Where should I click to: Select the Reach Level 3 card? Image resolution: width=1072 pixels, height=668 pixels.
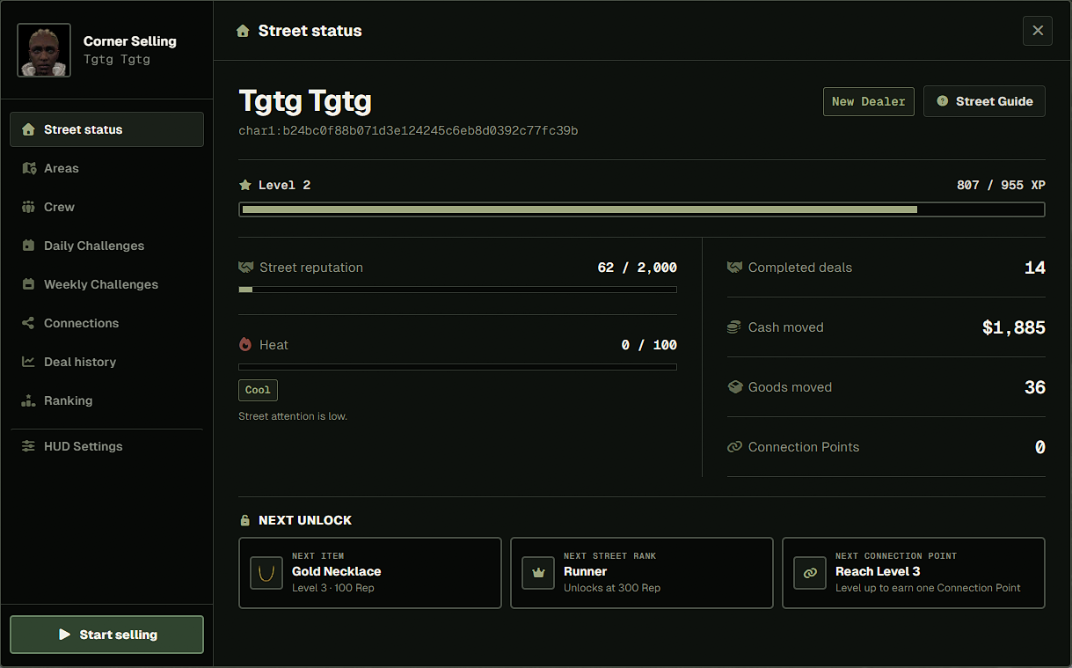point(914,573)
